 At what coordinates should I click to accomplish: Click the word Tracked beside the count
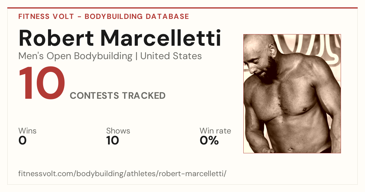(x=144, y=96)
